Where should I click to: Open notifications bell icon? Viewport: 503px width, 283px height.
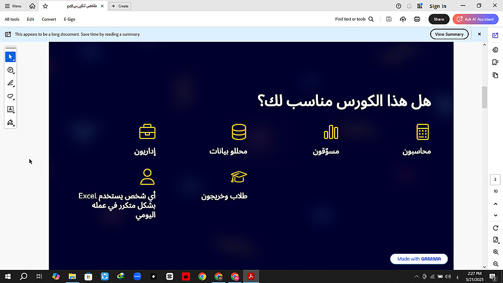tap(409, 6)
